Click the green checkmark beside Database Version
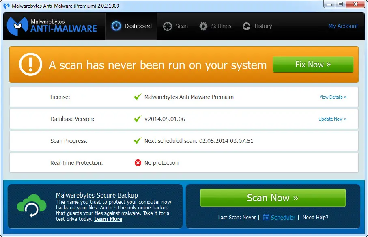 (138, 118)
